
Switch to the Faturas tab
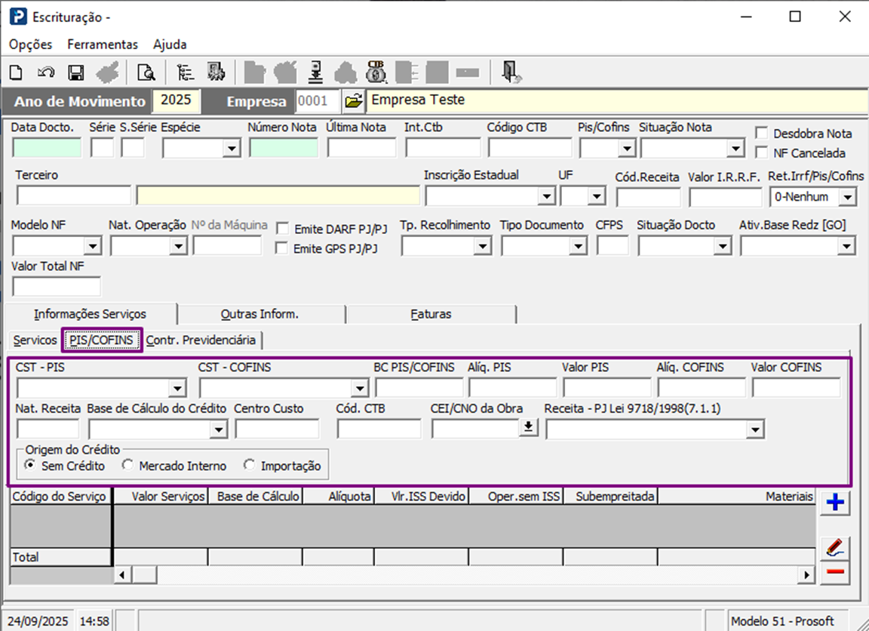431,314
